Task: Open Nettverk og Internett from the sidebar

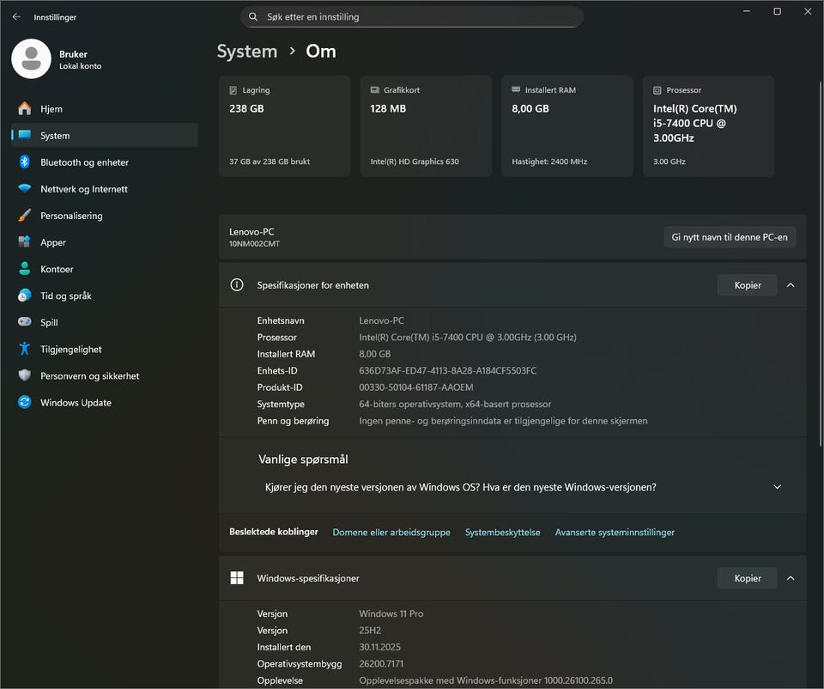Action: 83,189
